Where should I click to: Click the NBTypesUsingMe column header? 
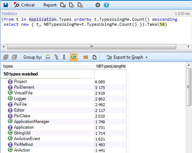[111, 66]
